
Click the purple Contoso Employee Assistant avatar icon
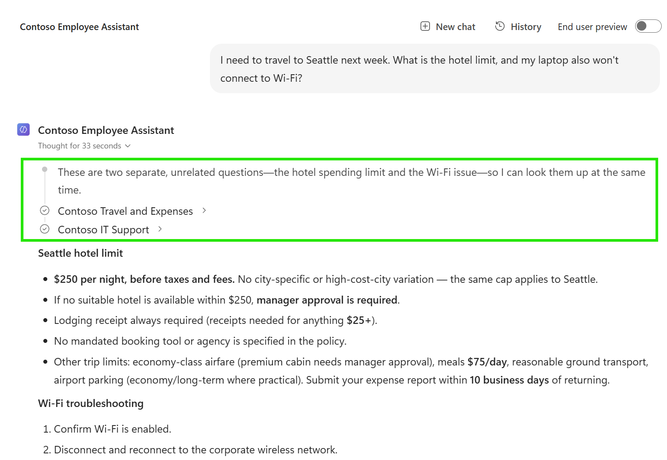(23, 129)
